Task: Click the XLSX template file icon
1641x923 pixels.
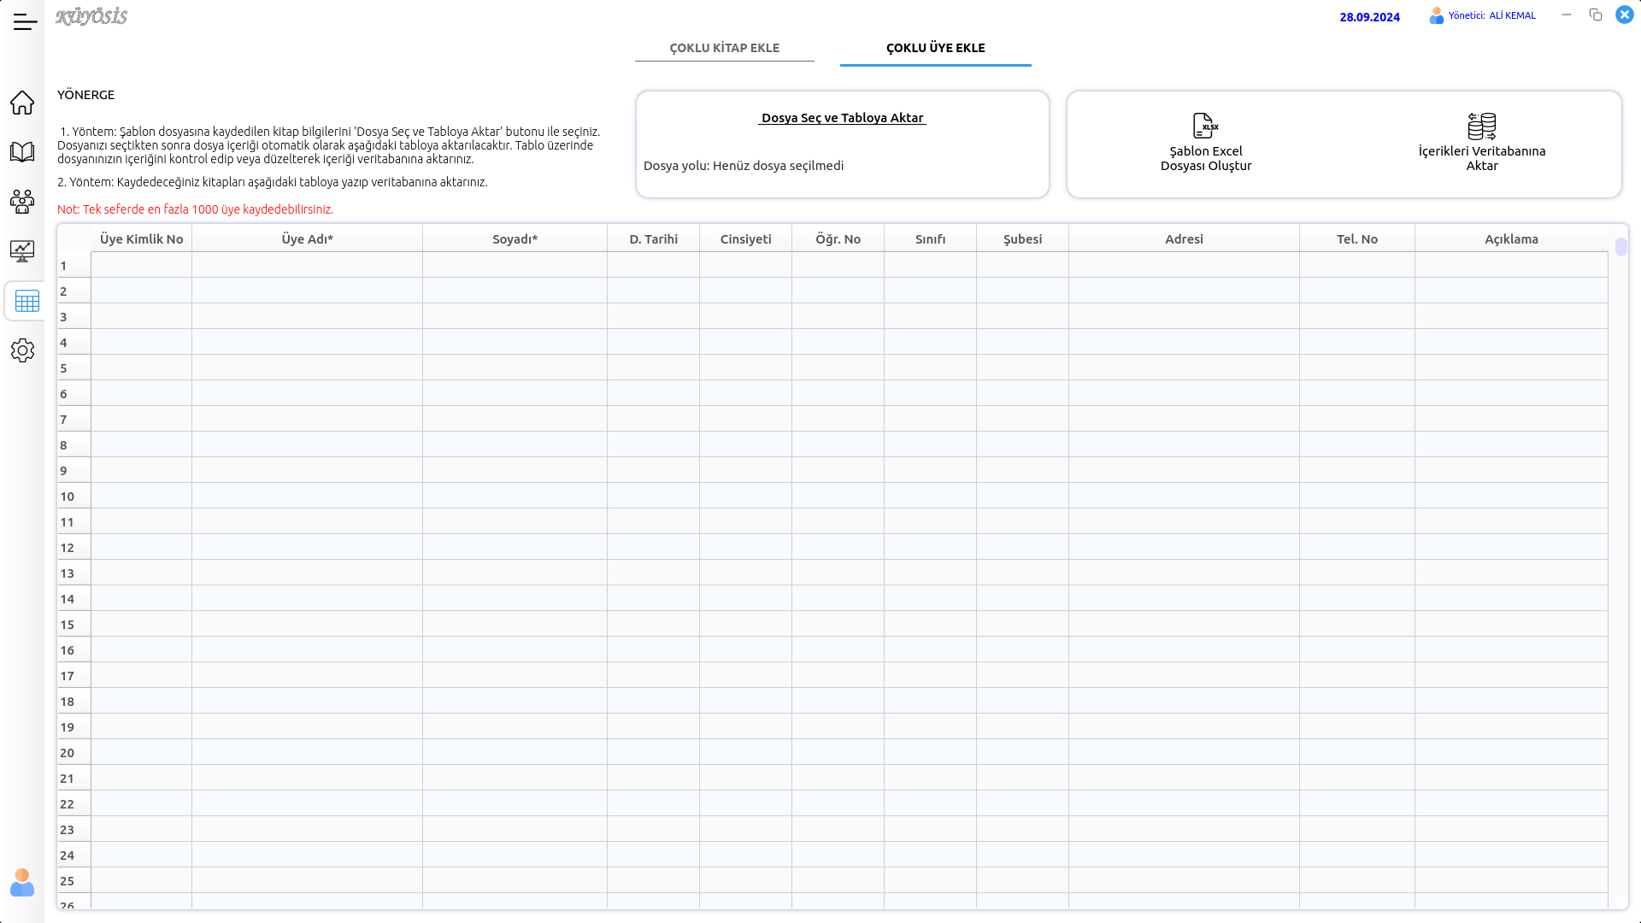Action: click(x=1205, y=126)
